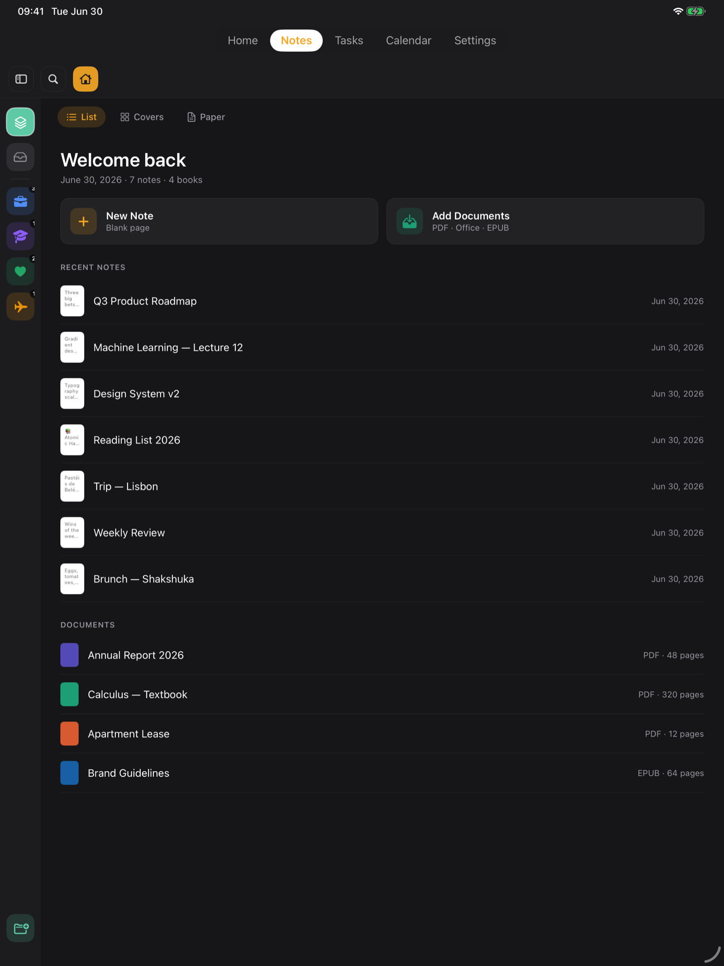Open the Trip — Lisbon title
Screen dimensions: 724x966
point(126,486)
